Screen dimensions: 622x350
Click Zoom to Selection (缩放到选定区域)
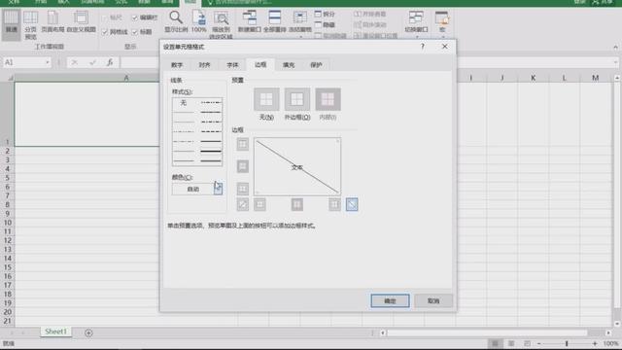tap(221, 24)
